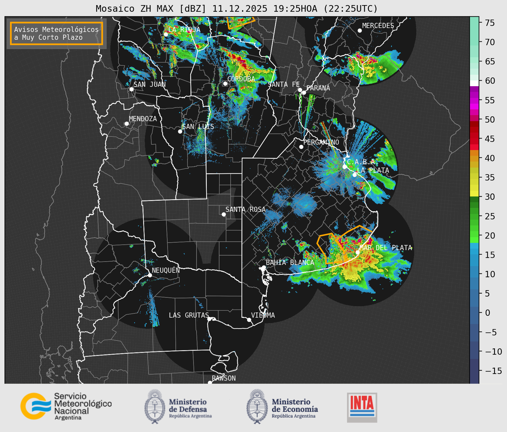507x432 pixels.
Task: Click the 'PARANA' city label
Action: pyautogui.click(x=318, y=88)
